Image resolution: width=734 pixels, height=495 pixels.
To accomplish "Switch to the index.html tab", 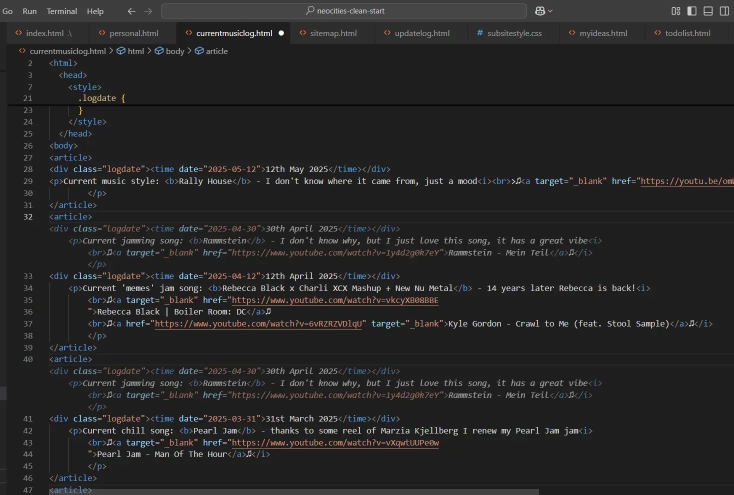I will point(48,33).
